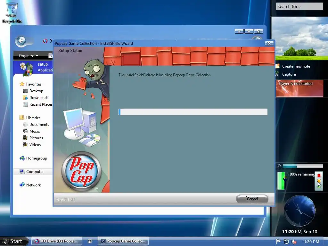Click the analog clock gadget
The height and width of the screenshot is (246, 328).
(299, 211)
